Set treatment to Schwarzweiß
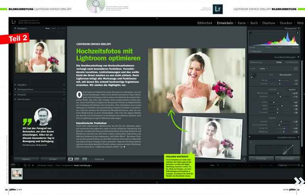Image resolution: width=305 pixels, height=195 pixels. point(292,62)
